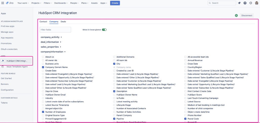Open Promotions in sidebar
260x123 pixels.
(x=6, y=44)
